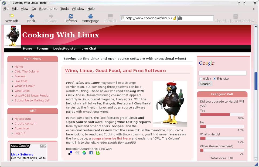The height and width of the screenshot is (167, 259).
Task: Expand the Create content menu item
Action: click(12, 124)
